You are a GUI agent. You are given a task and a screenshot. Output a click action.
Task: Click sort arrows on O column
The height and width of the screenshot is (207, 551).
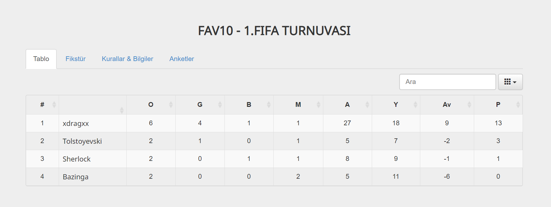(171, 105)
